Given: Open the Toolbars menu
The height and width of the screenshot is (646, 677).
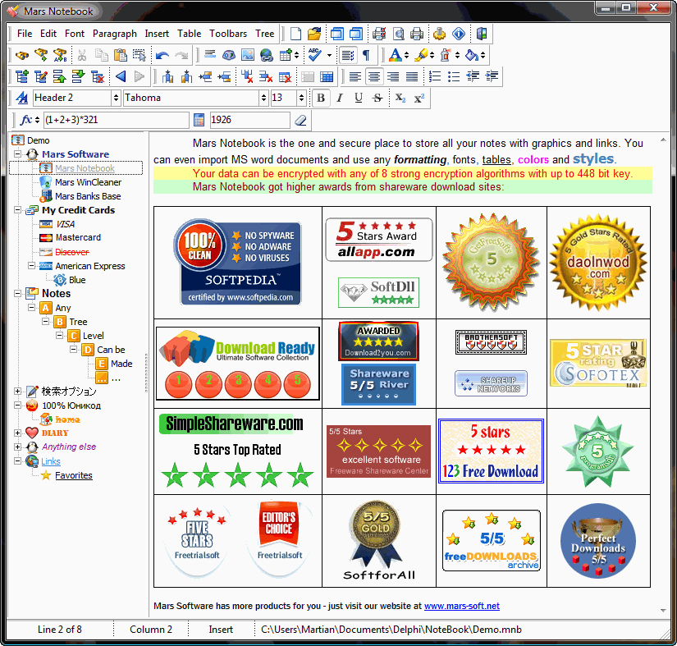Looking at the screenshot, I should tap(228, 34).
